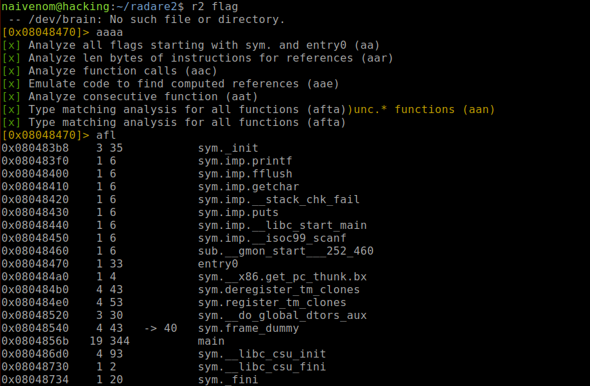This screenshot has width=590, height=386.
Task: Click the sym.imp.puts symbol
Action: pyautogui.click(x=238, y=213)
